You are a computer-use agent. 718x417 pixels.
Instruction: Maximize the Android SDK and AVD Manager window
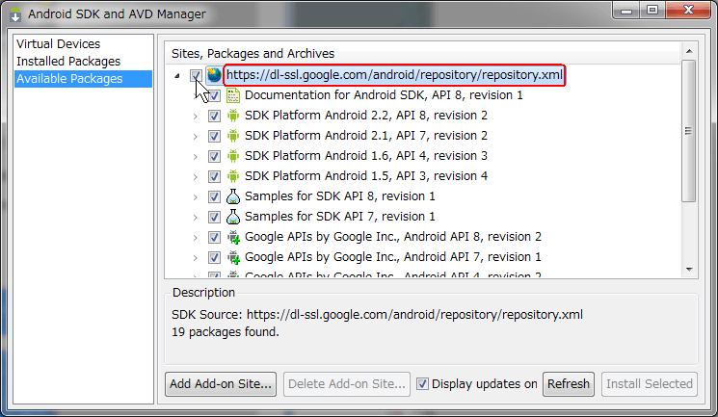click(x=652, y=10)
